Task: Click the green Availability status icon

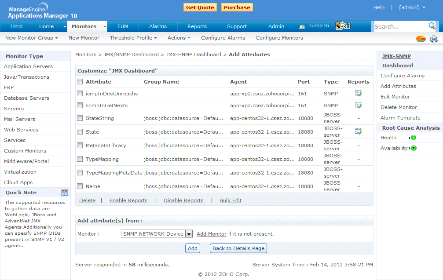Action: point(414,148)
